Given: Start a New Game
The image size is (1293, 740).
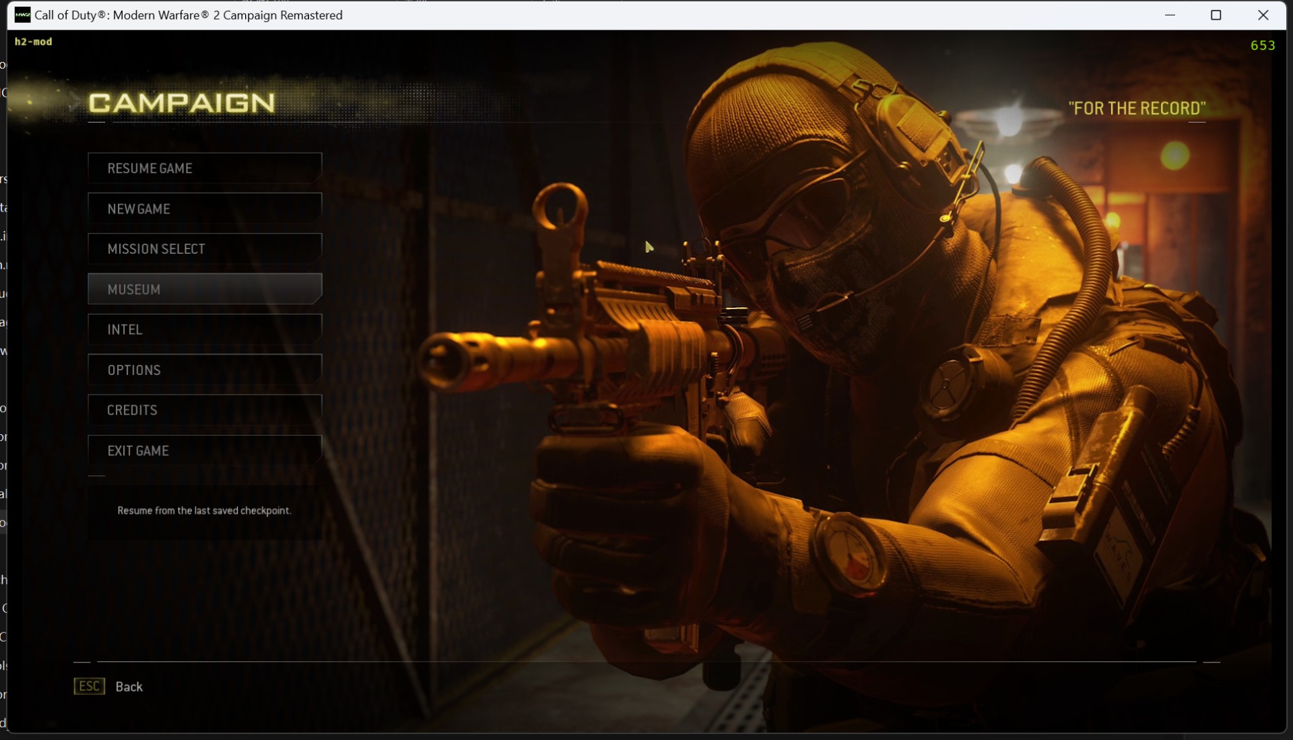Looking at the screenshot, I should coord(205,209).
